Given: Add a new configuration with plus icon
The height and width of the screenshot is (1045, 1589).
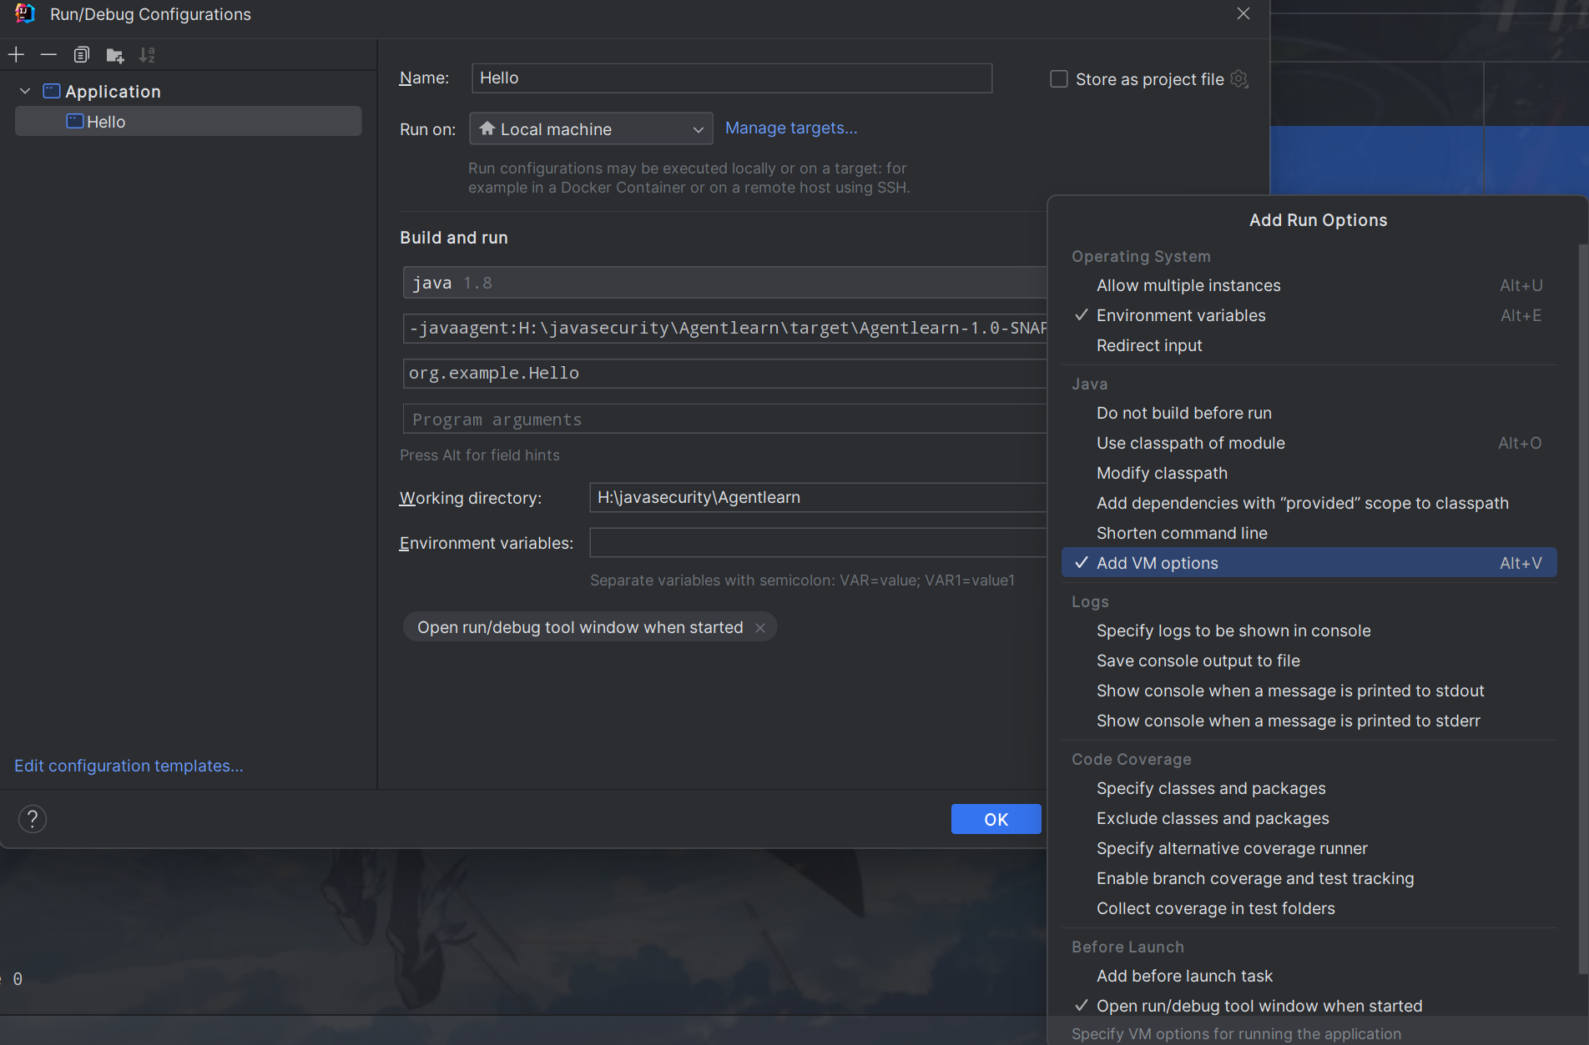Looking at the screenshot, I should (x=16, y=55).
